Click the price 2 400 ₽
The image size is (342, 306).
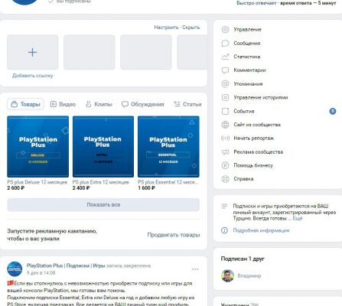(x=81, y=188)
